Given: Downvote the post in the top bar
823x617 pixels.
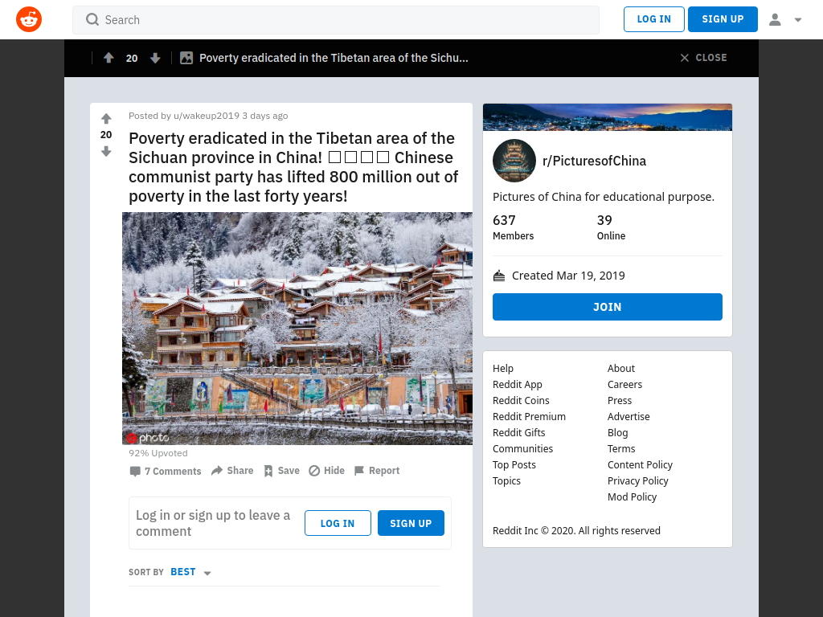Looking at the screenshot, I should click(x=155, y=58).
